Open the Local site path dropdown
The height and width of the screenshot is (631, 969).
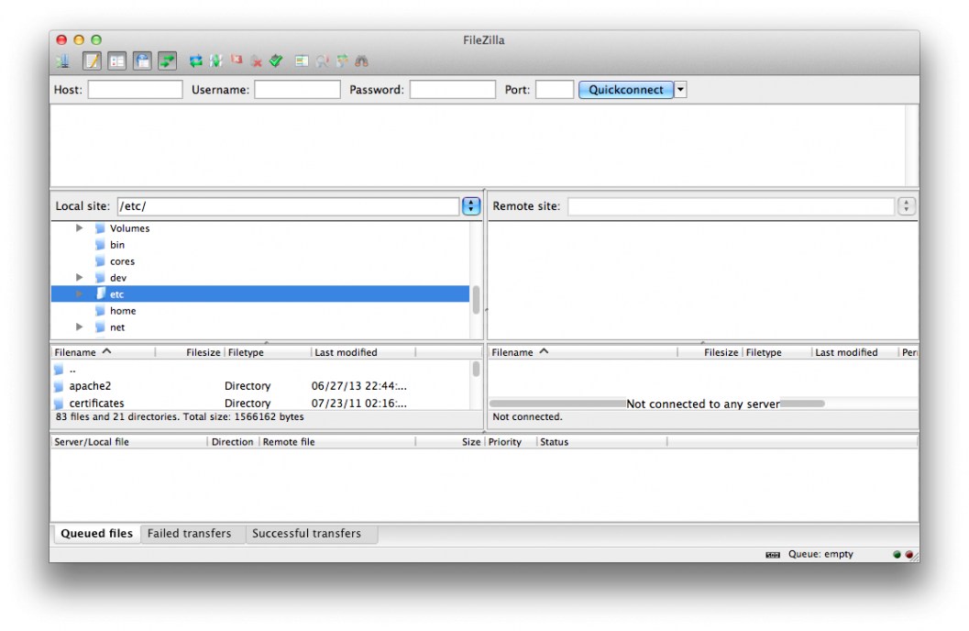tap(471, 205)
